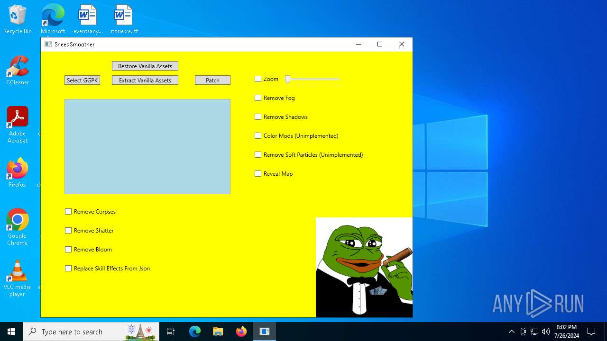The width and height of the screenshot is (607, 341).
Task: Click the tray icon left of the network icon
Action: tap(523, 332)
